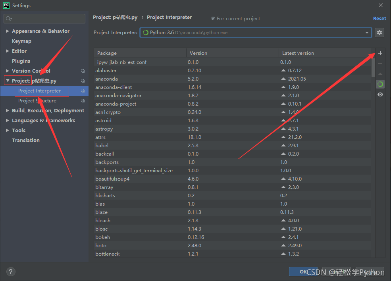The width and height of the screenshot is (391, 281).
Task: Click the upgrade package up-arrow icon
Action: pyautogui.click(x=380, y=74)
